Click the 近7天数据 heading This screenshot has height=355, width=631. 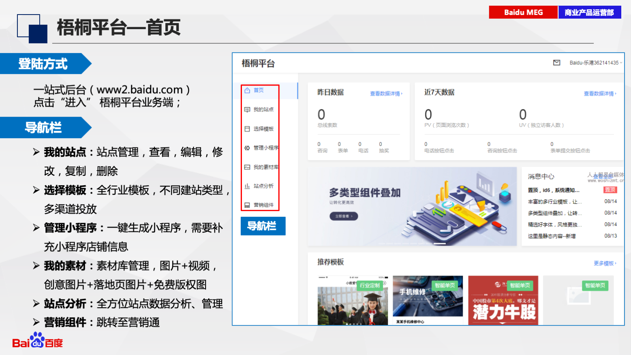point(439,92)
